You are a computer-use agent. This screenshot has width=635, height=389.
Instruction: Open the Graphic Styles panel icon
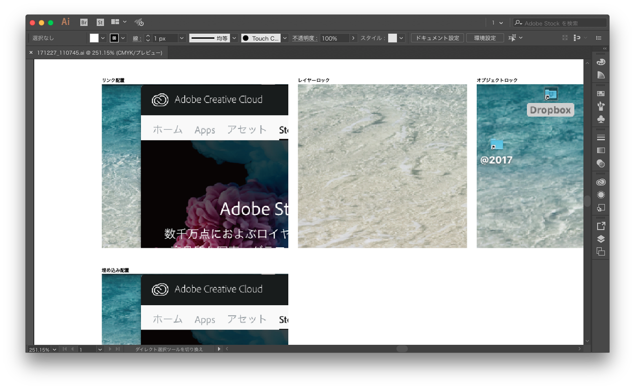601,208
